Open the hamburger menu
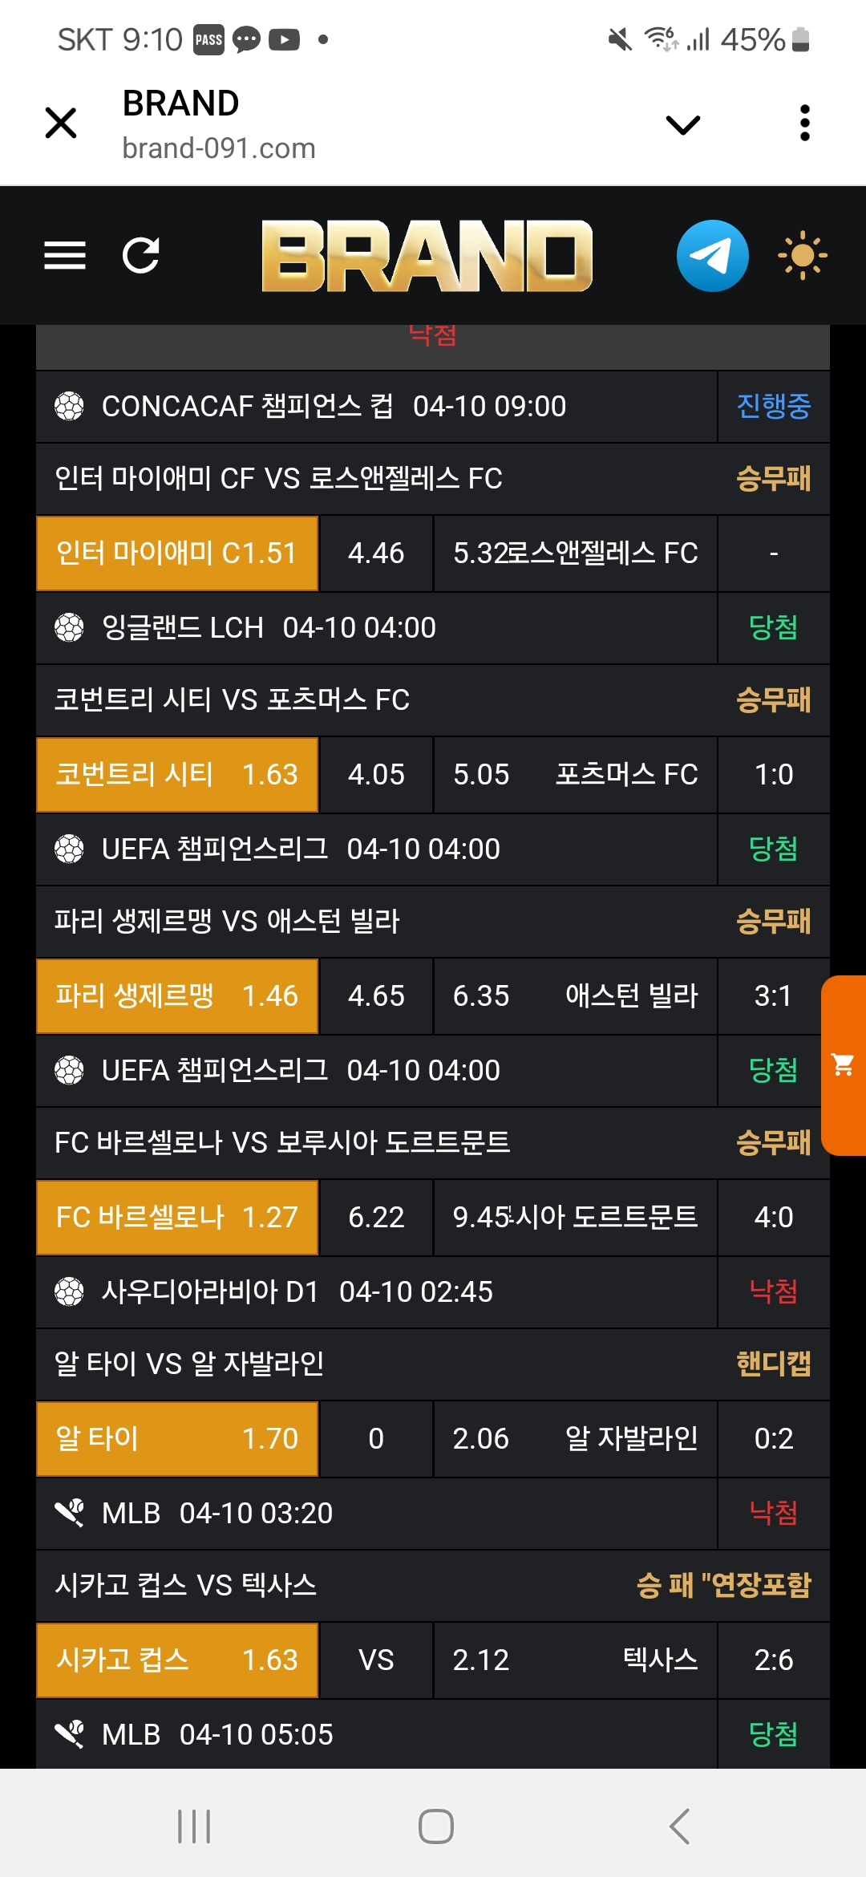Screen dimensions: 866x1877 pos(65,256)
